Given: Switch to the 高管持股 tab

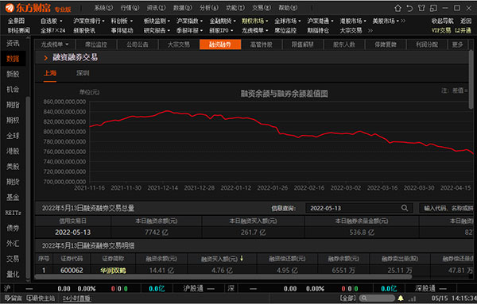Looking at the screenshot, I should [262, 44].
